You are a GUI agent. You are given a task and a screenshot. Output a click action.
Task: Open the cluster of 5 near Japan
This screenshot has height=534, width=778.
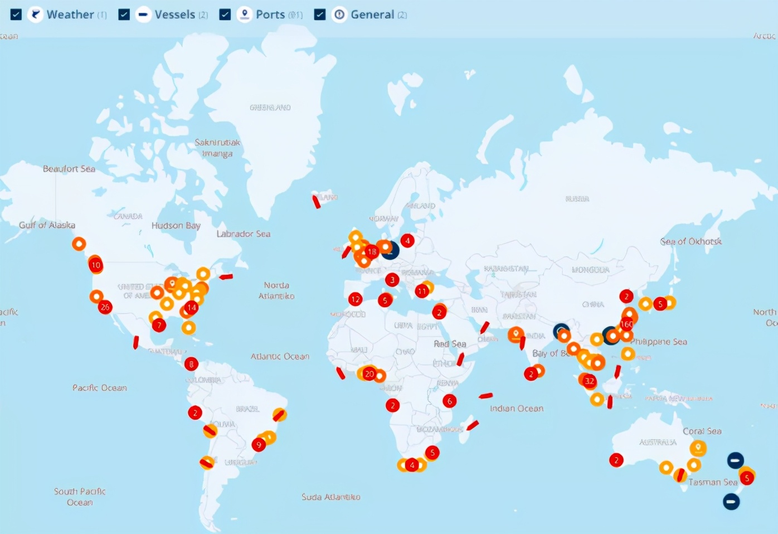click(660, 304)
